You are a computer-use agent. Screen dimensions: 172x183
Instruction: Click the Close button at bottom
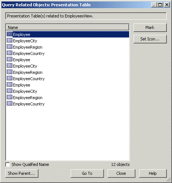pos(121,173)
